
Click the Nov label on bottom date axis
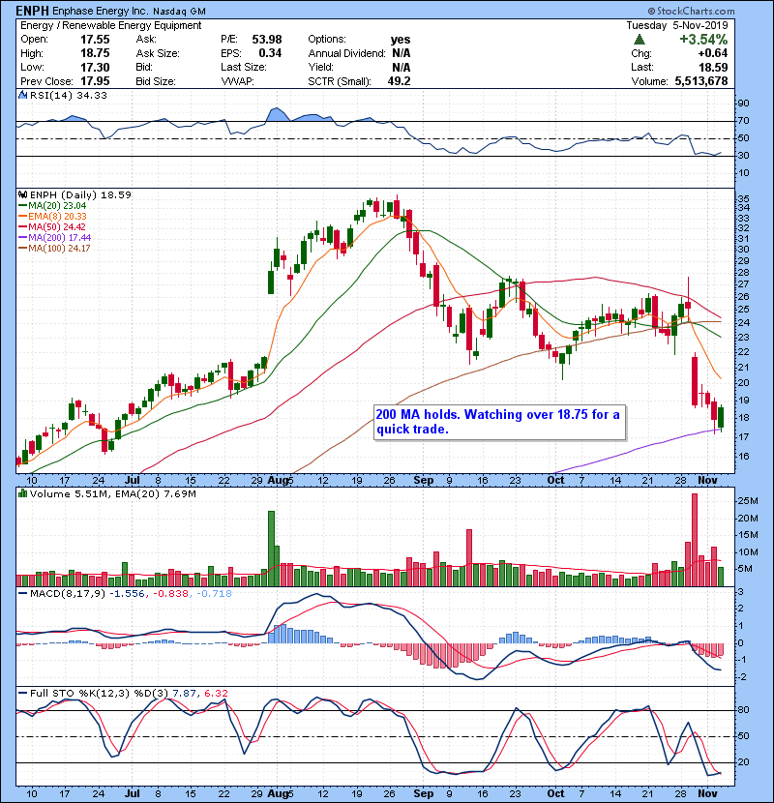[707, 793]
